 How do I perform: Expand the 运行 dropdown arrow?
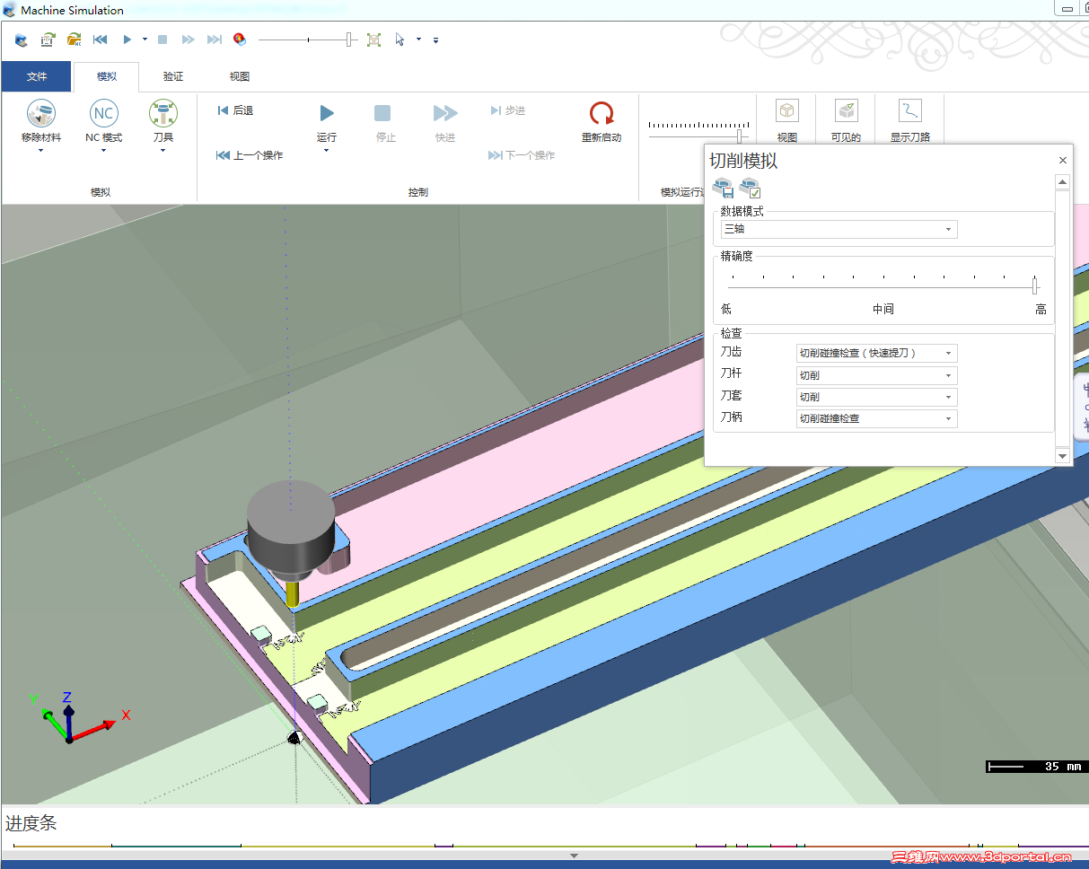(x=327, y=151)
